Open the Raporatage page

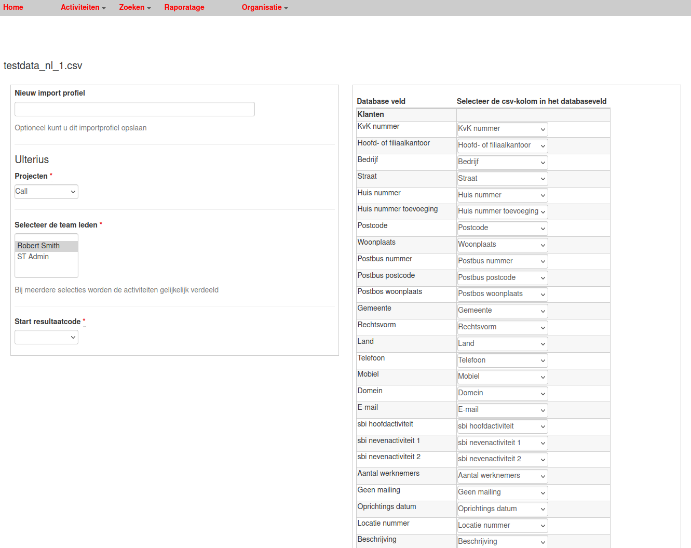(184, 7)
